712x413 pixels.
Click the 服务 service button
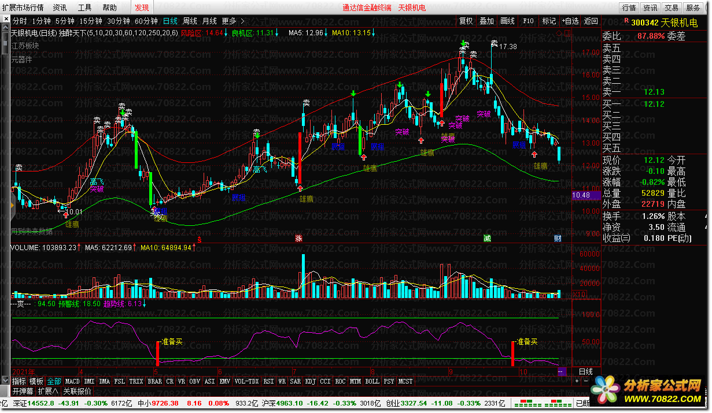[x=693, y=8]
